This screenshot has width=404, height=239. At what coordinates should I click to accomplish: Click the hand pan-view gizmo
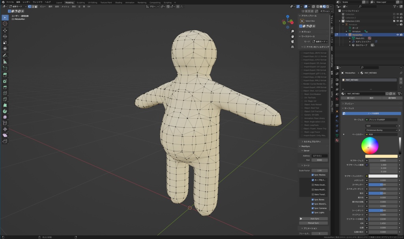click(x=292, y=36)
